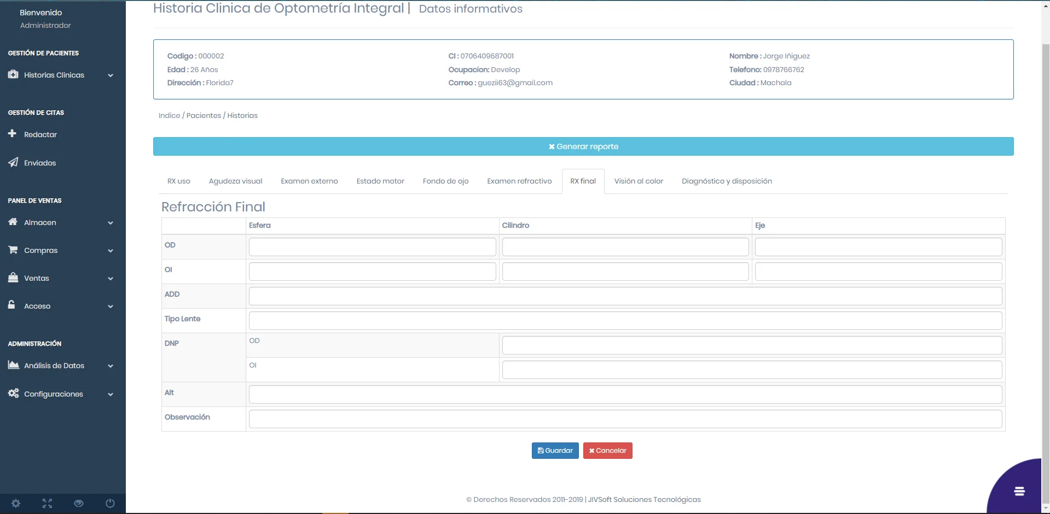Click the settings gear icon in sidebar footer
Viewport: 1050px width, 514px height.
pos(16,503)
